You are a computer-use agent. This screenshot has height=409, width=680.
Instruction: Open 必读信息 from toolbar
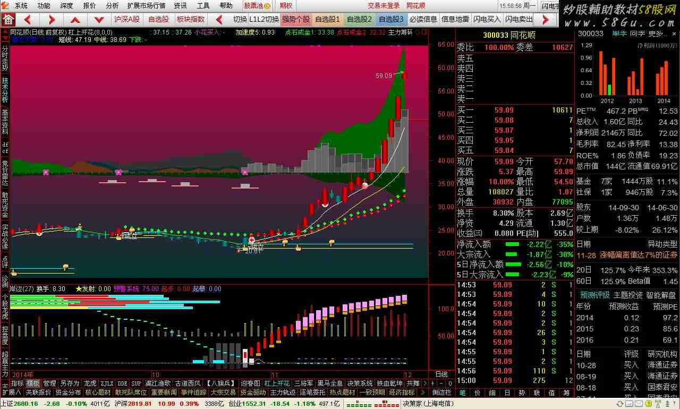(x=423, y=19)
